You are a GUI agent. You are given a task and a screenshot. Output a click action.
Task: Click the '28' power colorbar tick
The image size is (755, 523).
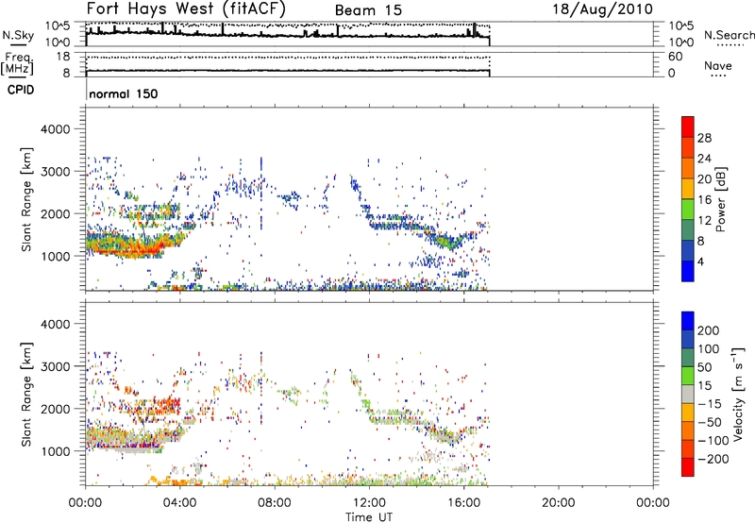[704, 138]
